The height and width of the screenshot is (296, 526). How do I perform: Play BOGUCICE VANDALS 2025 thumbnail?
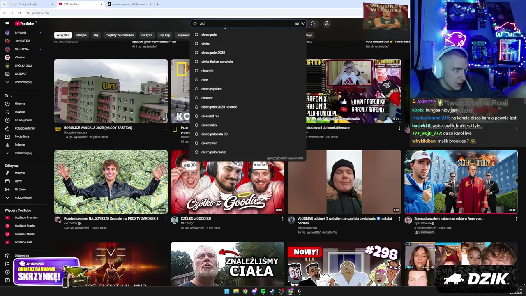point(111,91)
